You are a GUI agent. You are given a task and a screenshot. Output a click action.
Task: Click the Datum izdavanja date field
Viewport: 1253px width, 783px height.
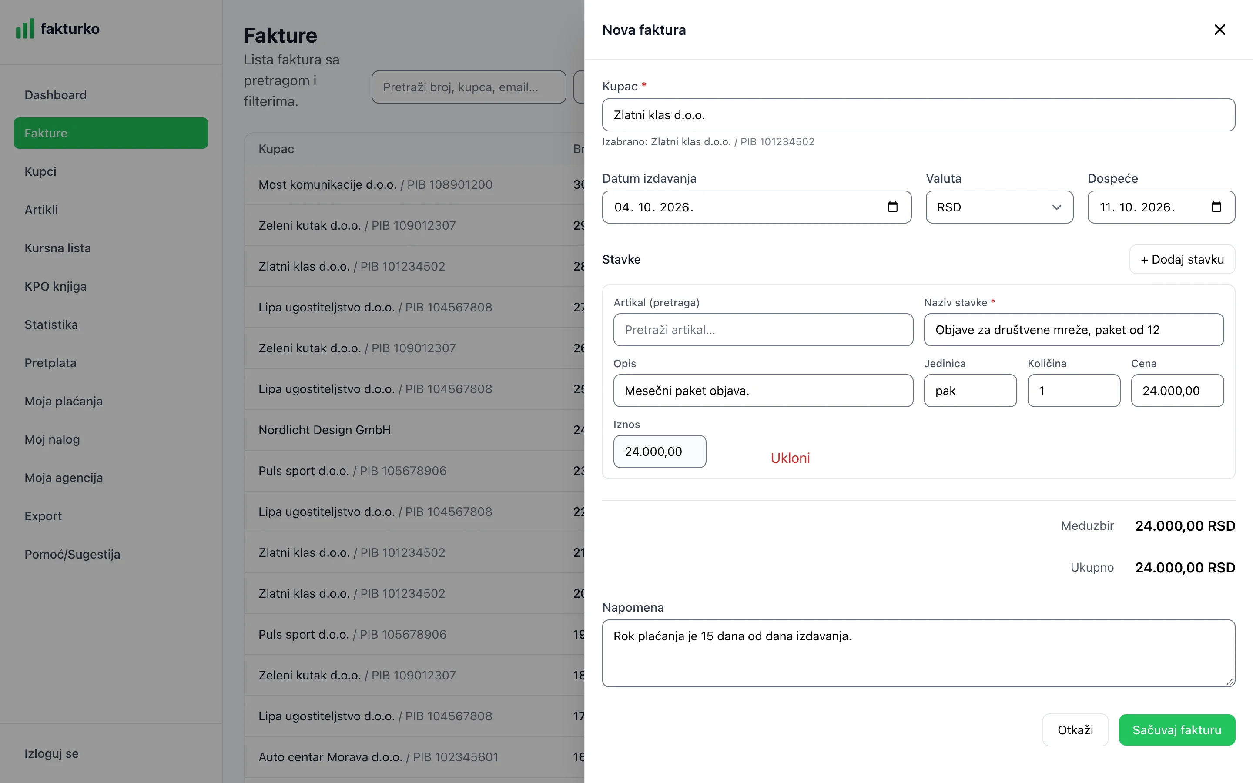[757, 207]
